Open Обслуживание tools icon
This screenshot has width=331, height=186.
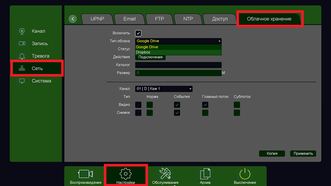click(165, 174)
